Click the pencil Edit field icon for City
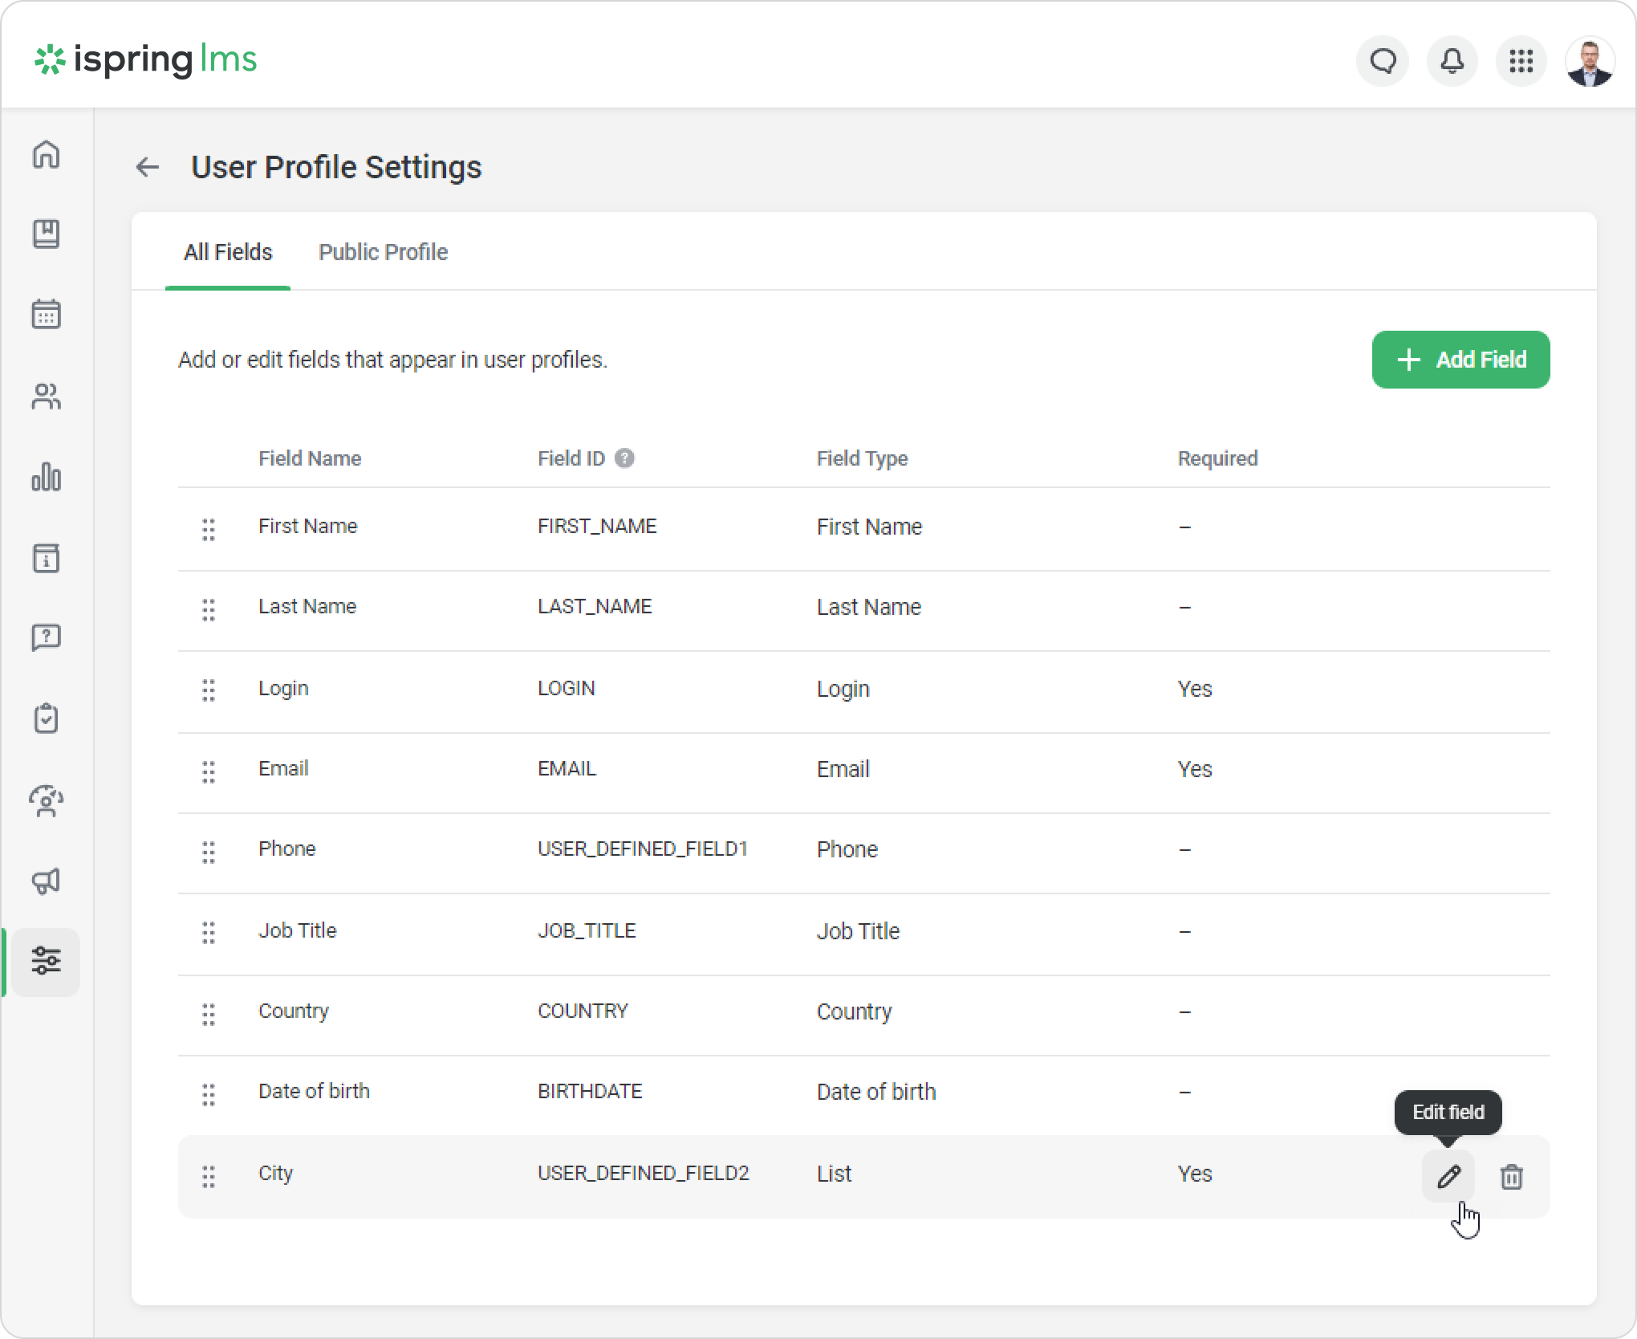Image resolution: width=1637 pixels, height=1339 pixels. click(x=1448, y=1177)
